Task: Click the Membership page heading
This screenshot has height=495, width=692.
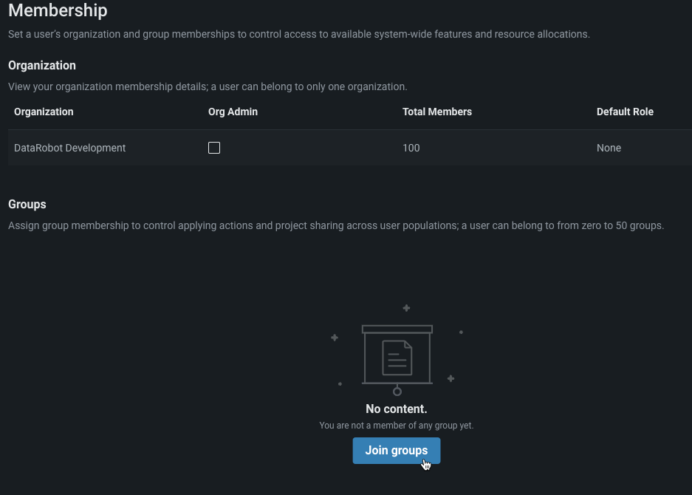Action: click(58, 11)
